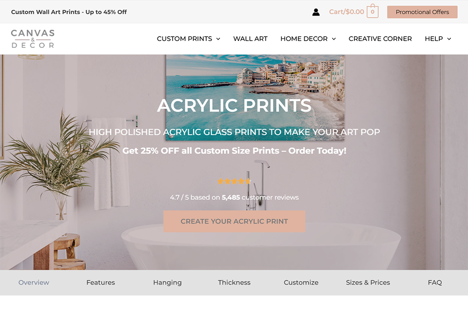The width and height of the screenshot is (468, 312).
Task: Open the Customize tab
Action: click(x=301, y=282)
